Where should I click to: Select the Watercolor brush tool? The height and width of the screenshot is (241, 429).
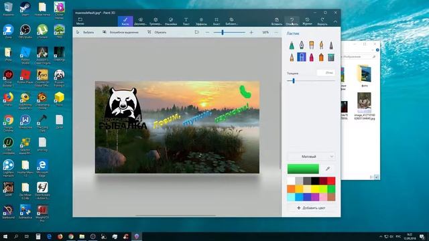321,45
